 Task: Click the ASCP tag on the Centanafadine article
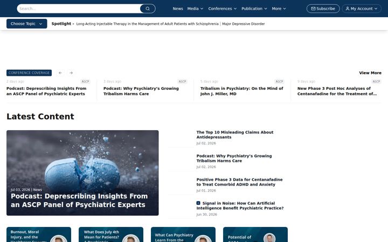pyautogui.click(x=376, y=82)
